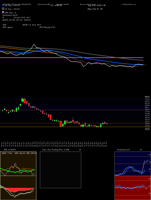
Task: Click the MACD: 487.09, 497.12 values line
Action: coord(16,20)
